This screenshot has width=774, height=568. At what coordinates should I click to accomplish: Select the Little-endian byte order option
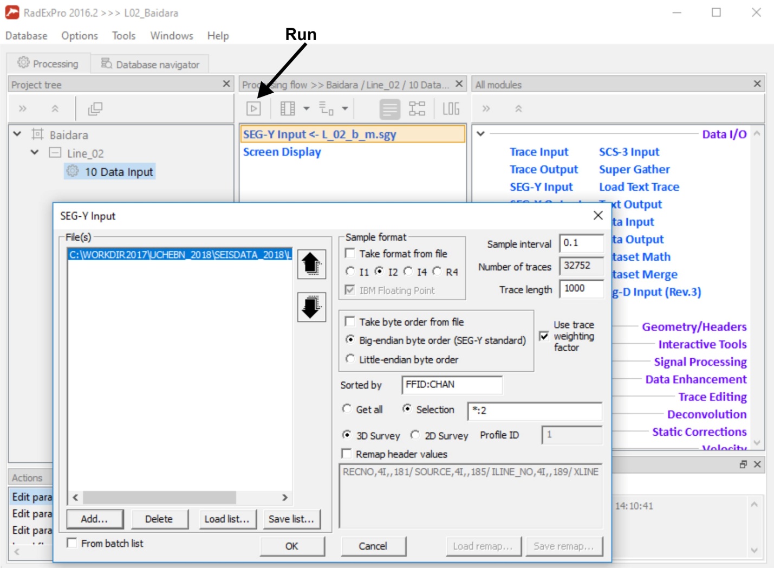point(350,359)
